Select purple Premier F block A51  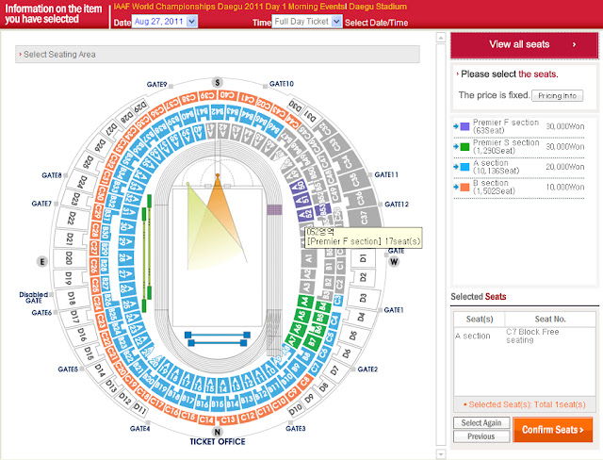(301, 201)
